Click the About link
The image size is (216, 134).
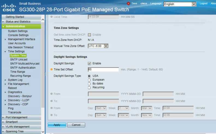point(213,4)
